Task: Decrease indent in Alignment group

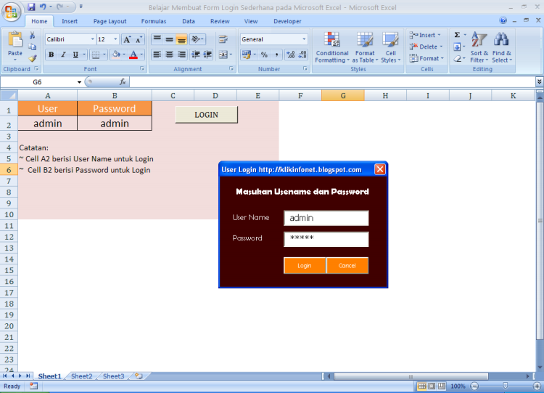Action: (x=196, y=54)
